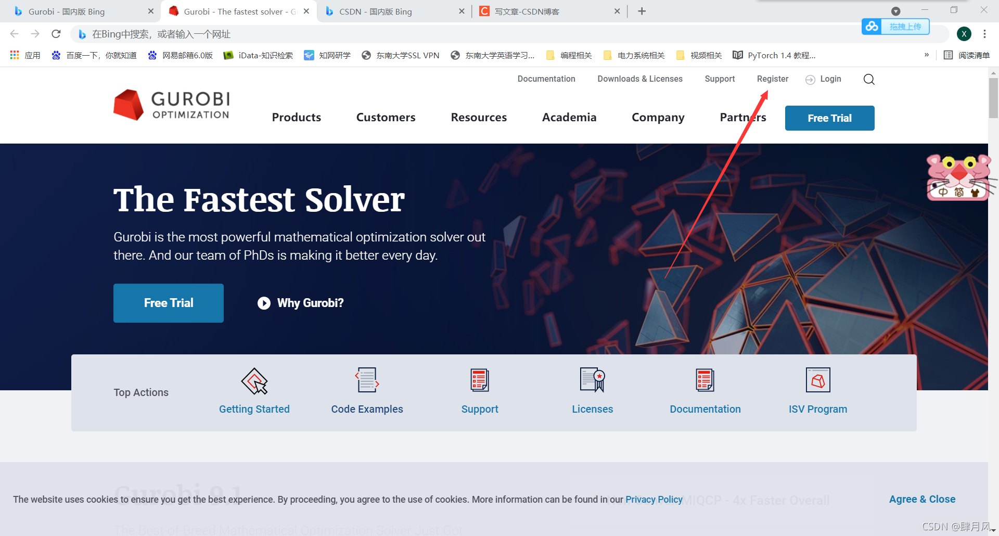The image size is (999, 536).
Task: Close the 写文章-CSDN博客 tab
Action: coord(617,11)
